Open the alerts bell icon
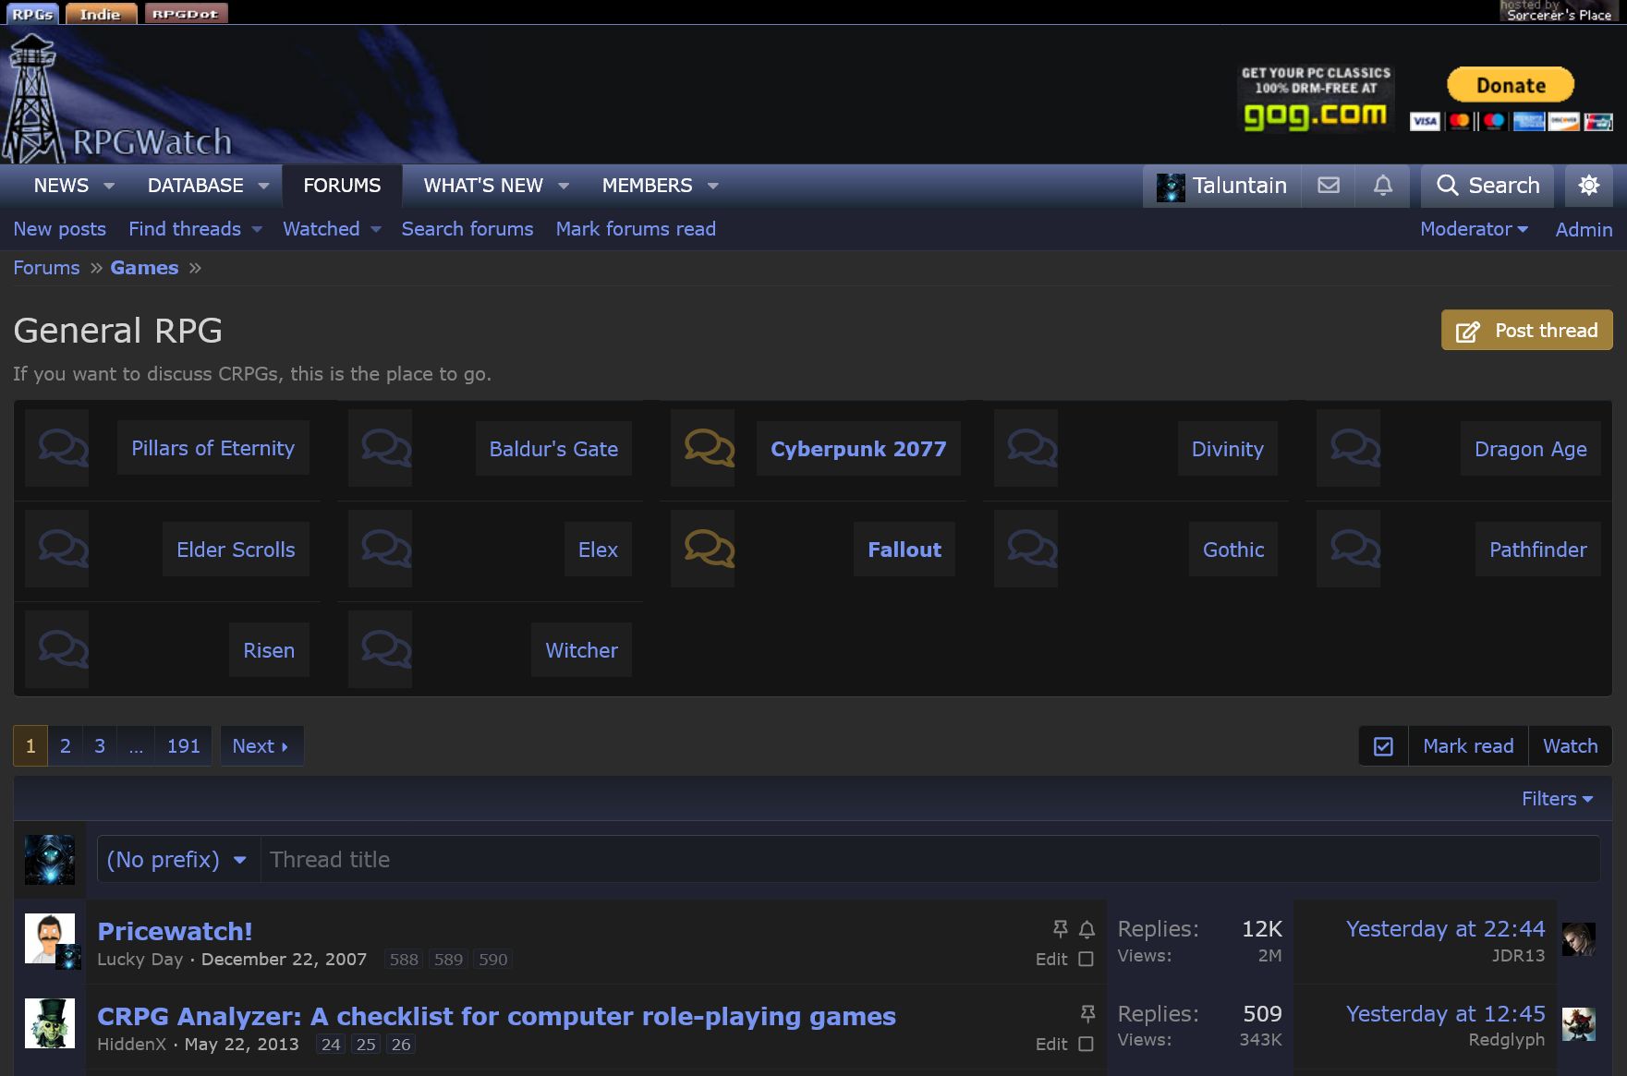This screenshot has width=1627, height=1076. [x=1383, y=186]
